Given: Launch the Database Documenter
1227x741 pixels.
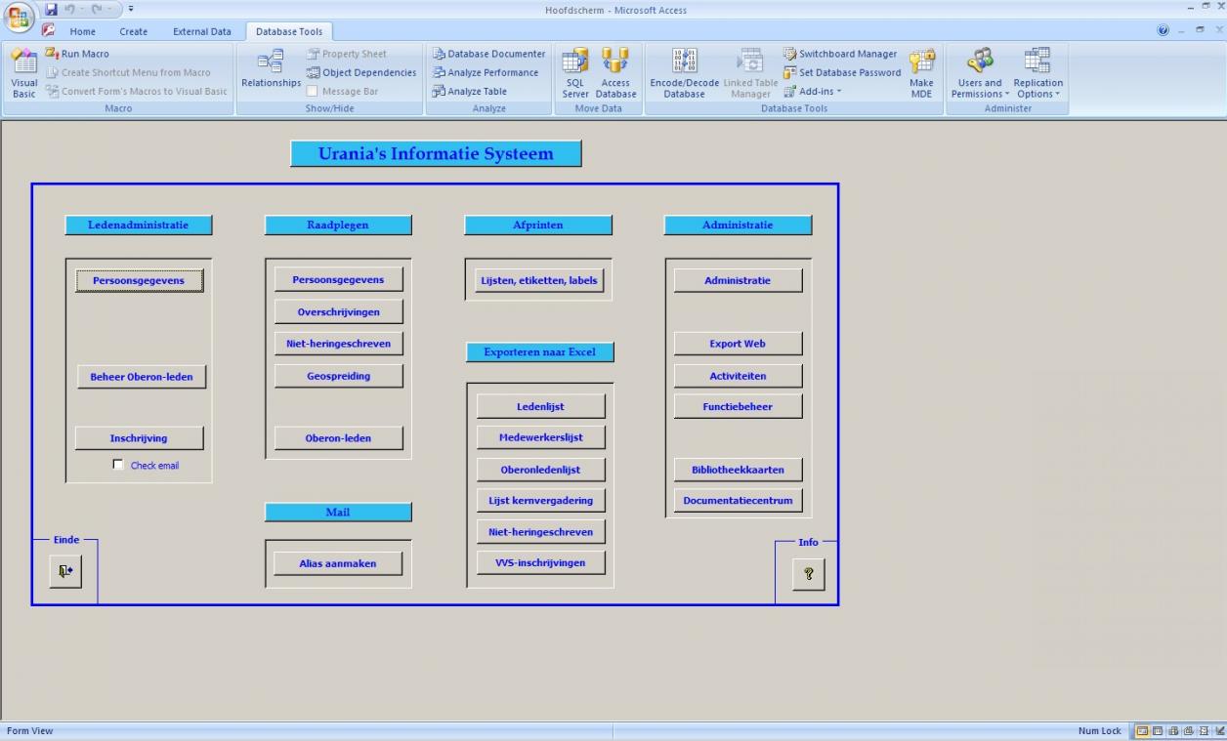Looking at the screenshot, I should pyautogui.click(x=489, y=54).
